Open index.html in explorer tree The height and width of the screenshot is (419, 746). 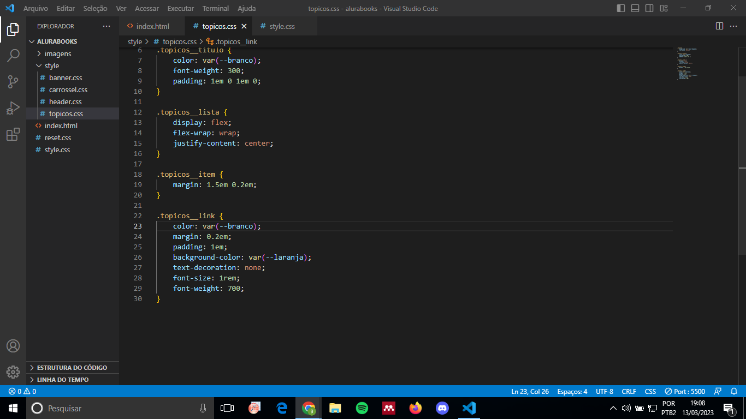tap(73, 125)
